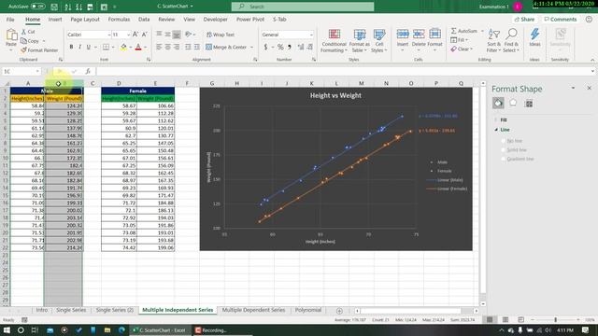Open the Number Format dropdown

311,35
